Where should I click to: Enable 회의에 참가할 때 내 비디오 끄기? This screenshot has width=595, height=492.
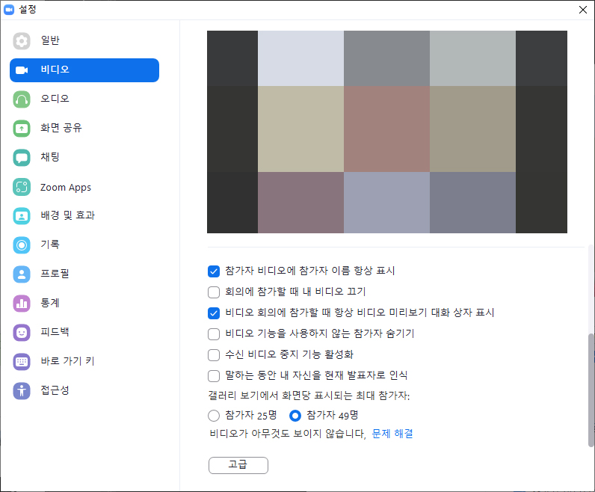click(x=214, y=292)
